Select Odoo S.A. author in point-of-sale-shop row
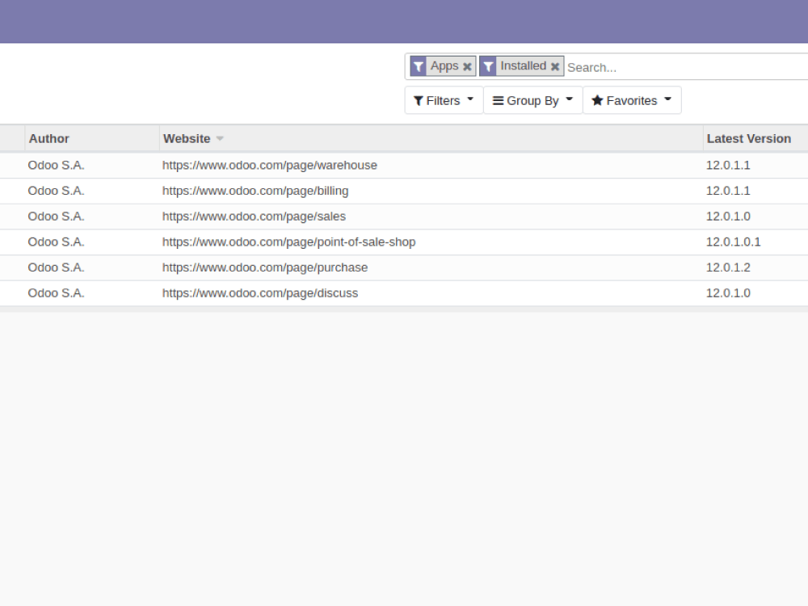 57,242
